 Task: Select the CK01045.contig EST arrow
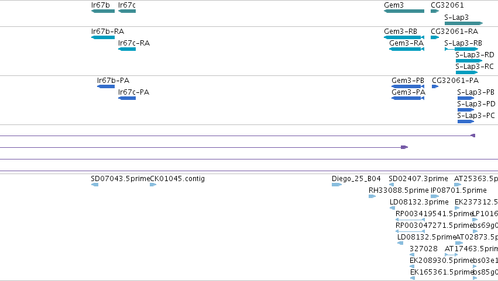tap(153, 185)
